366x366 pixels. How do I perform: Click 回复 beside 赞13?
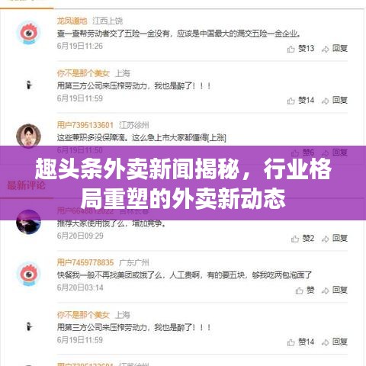(x=340, y=48)
